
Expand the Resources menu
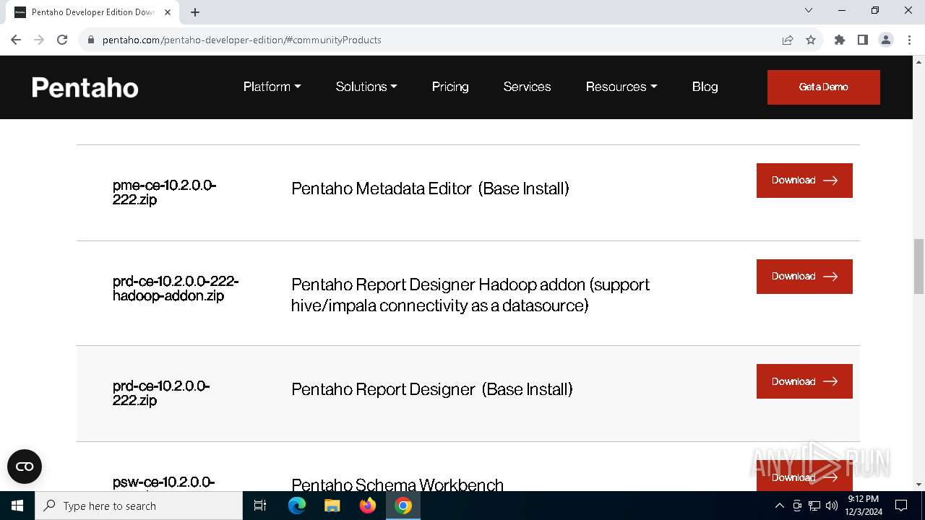point(621,87)
